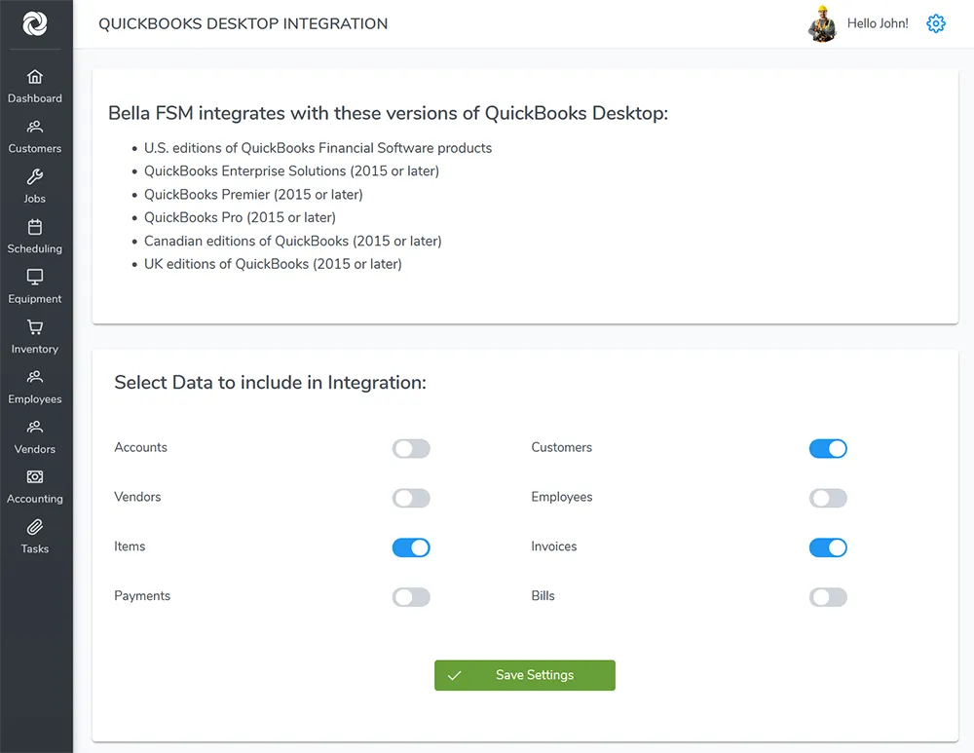Viewport: 974px width, 753px height.
Task: Enable the Accounts integration toggle
Action: tap(411, 448)
